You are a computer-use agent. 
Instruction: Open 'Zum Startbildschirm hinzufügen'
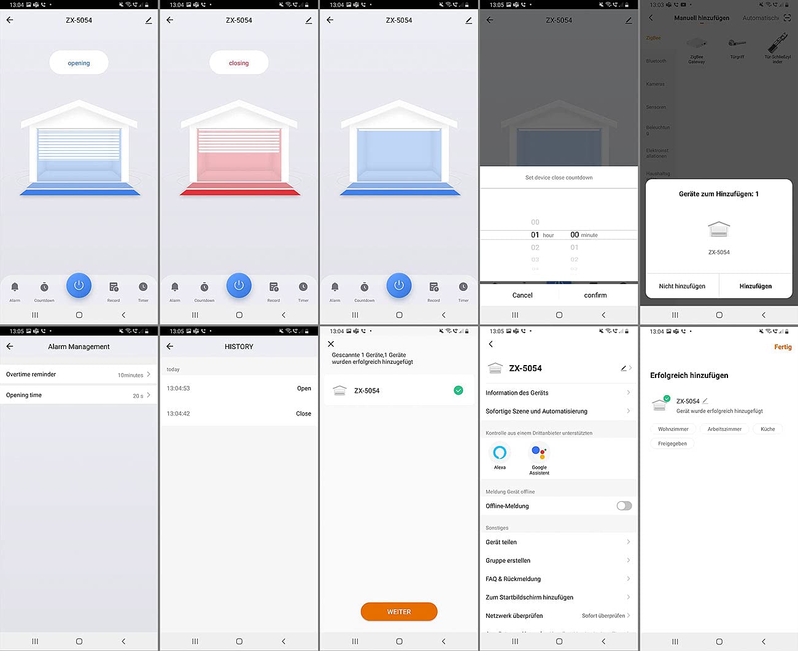559,598
